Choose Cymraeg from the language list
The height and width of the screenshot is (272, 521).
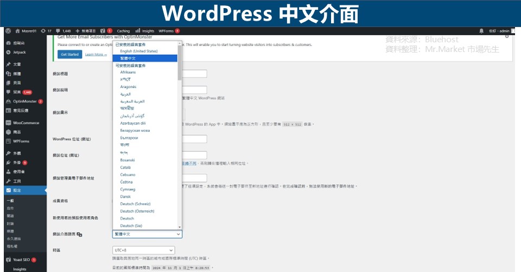(x=128, y=189)
